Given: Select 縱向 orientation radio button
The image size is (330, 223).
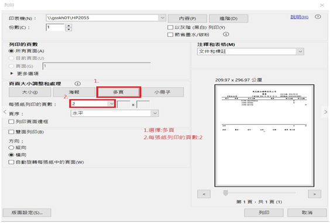Looking at the screenshot, I should pos(11,148).
